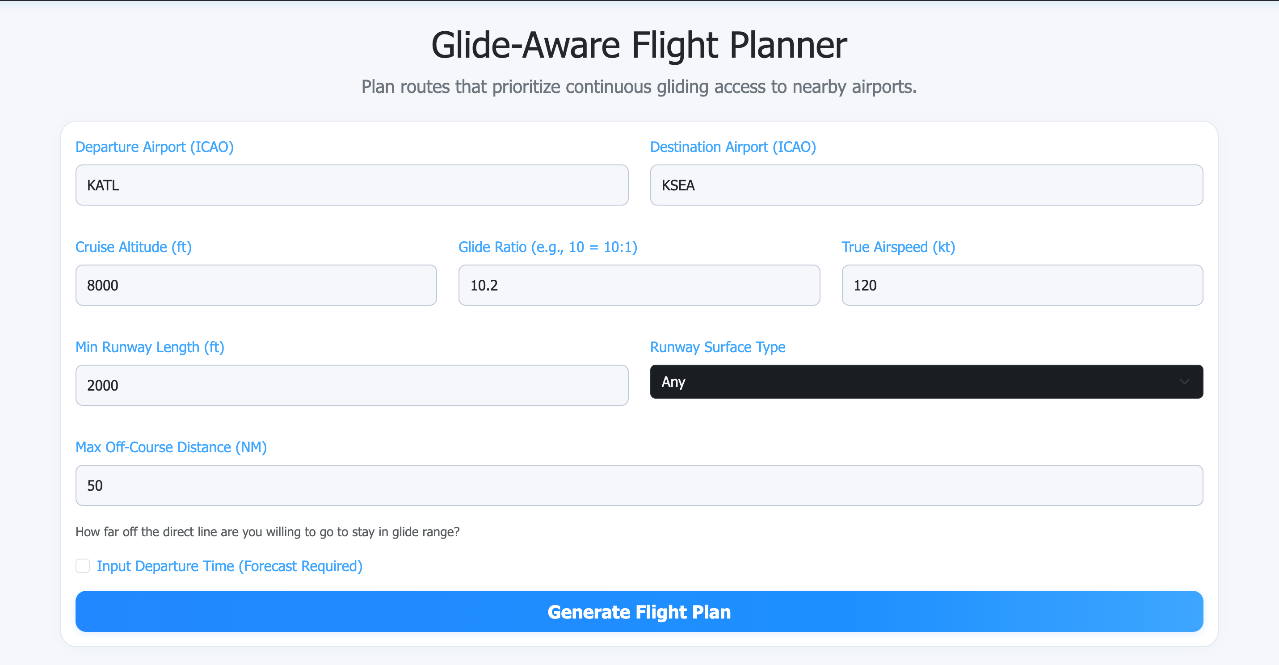The height and width of the screenshot is (665, 1279).
Task: Click the Input Departure Time label link
Action: pos(230,566)
